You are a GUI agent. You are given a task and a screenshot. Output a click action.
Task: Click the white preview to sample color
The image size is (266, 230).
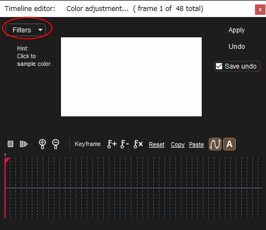point(131,77)
